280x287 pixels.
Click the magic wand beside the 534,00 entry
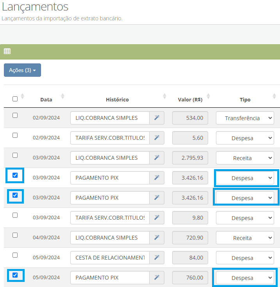tap(157, 118)
